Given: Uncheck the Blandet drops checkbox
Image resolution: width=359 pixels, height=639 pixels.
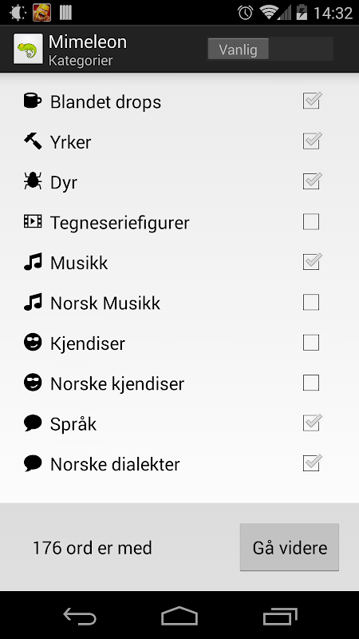Looking at the screenshot, I should [311, 101].
